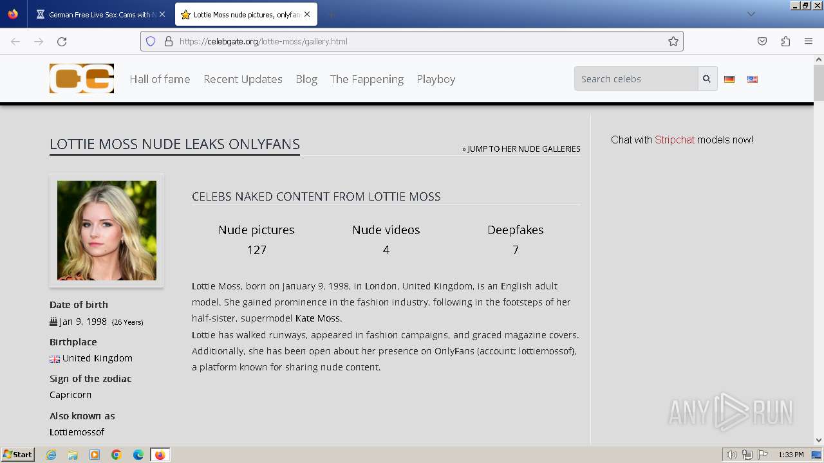Open the Extensions puzzle icon
824x463 pixels.
pos(785,41)
